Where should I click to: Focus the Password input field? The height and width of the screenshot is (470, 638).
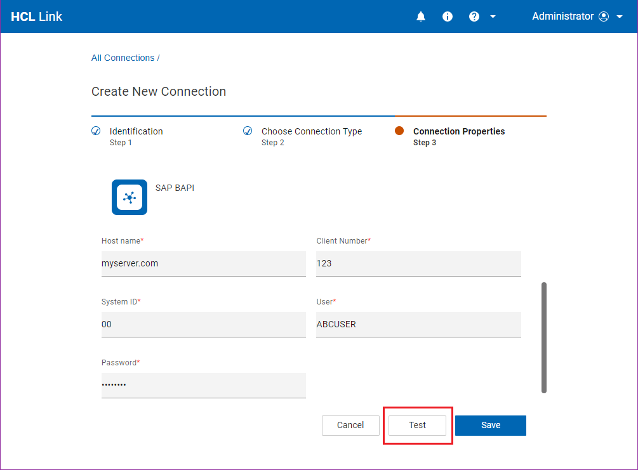pyautogui.click(x=203, y=385)
